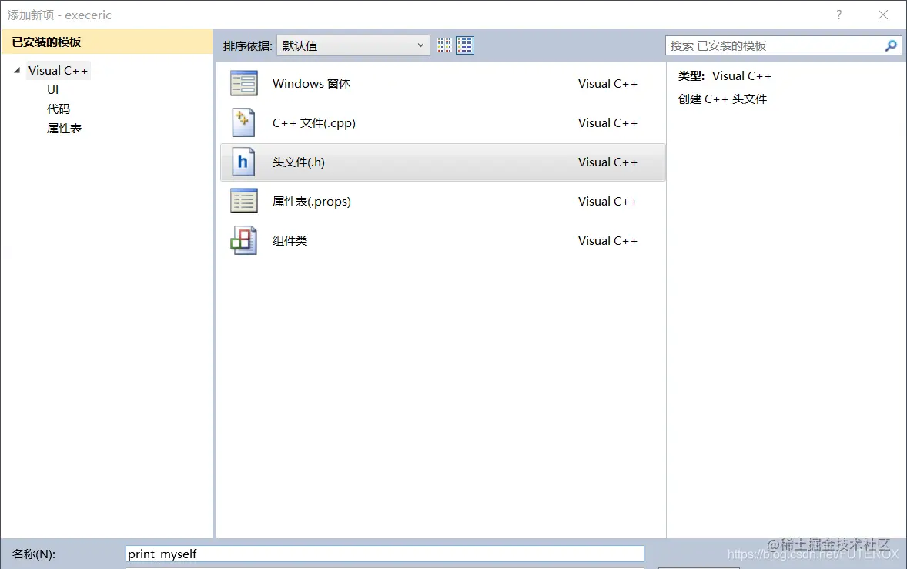Select the 组件类 template name
907x569 pixels.
pyautogui.click(x=290, y=240)
